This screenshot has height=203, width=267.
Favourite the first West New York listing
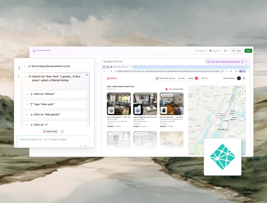point(128,95)
